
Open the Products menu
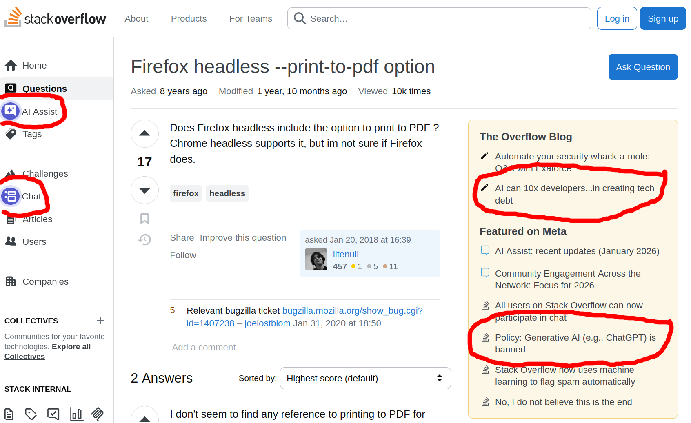tap(189, 18)
